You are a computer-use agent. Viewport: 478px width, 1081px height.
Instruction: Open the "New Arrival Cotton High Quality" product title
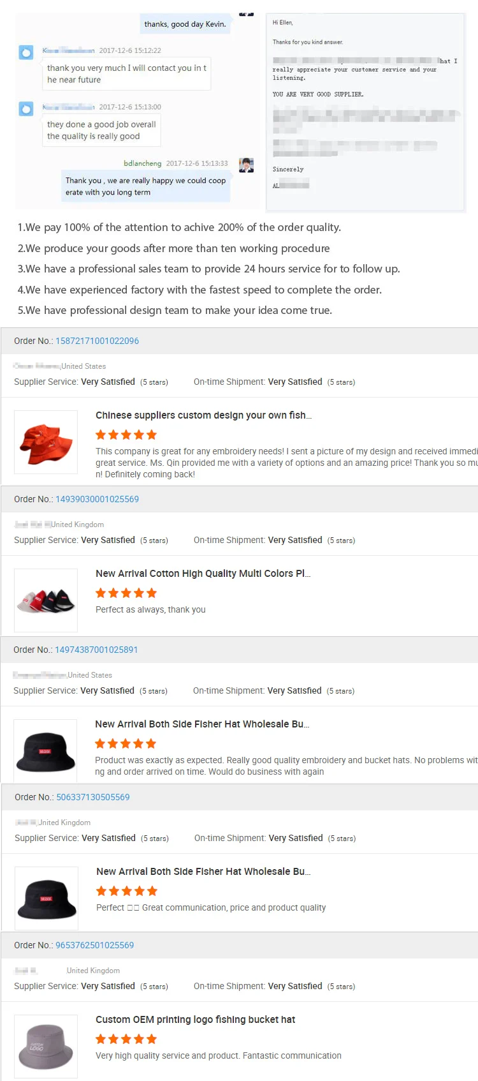[x=203, y=574]
